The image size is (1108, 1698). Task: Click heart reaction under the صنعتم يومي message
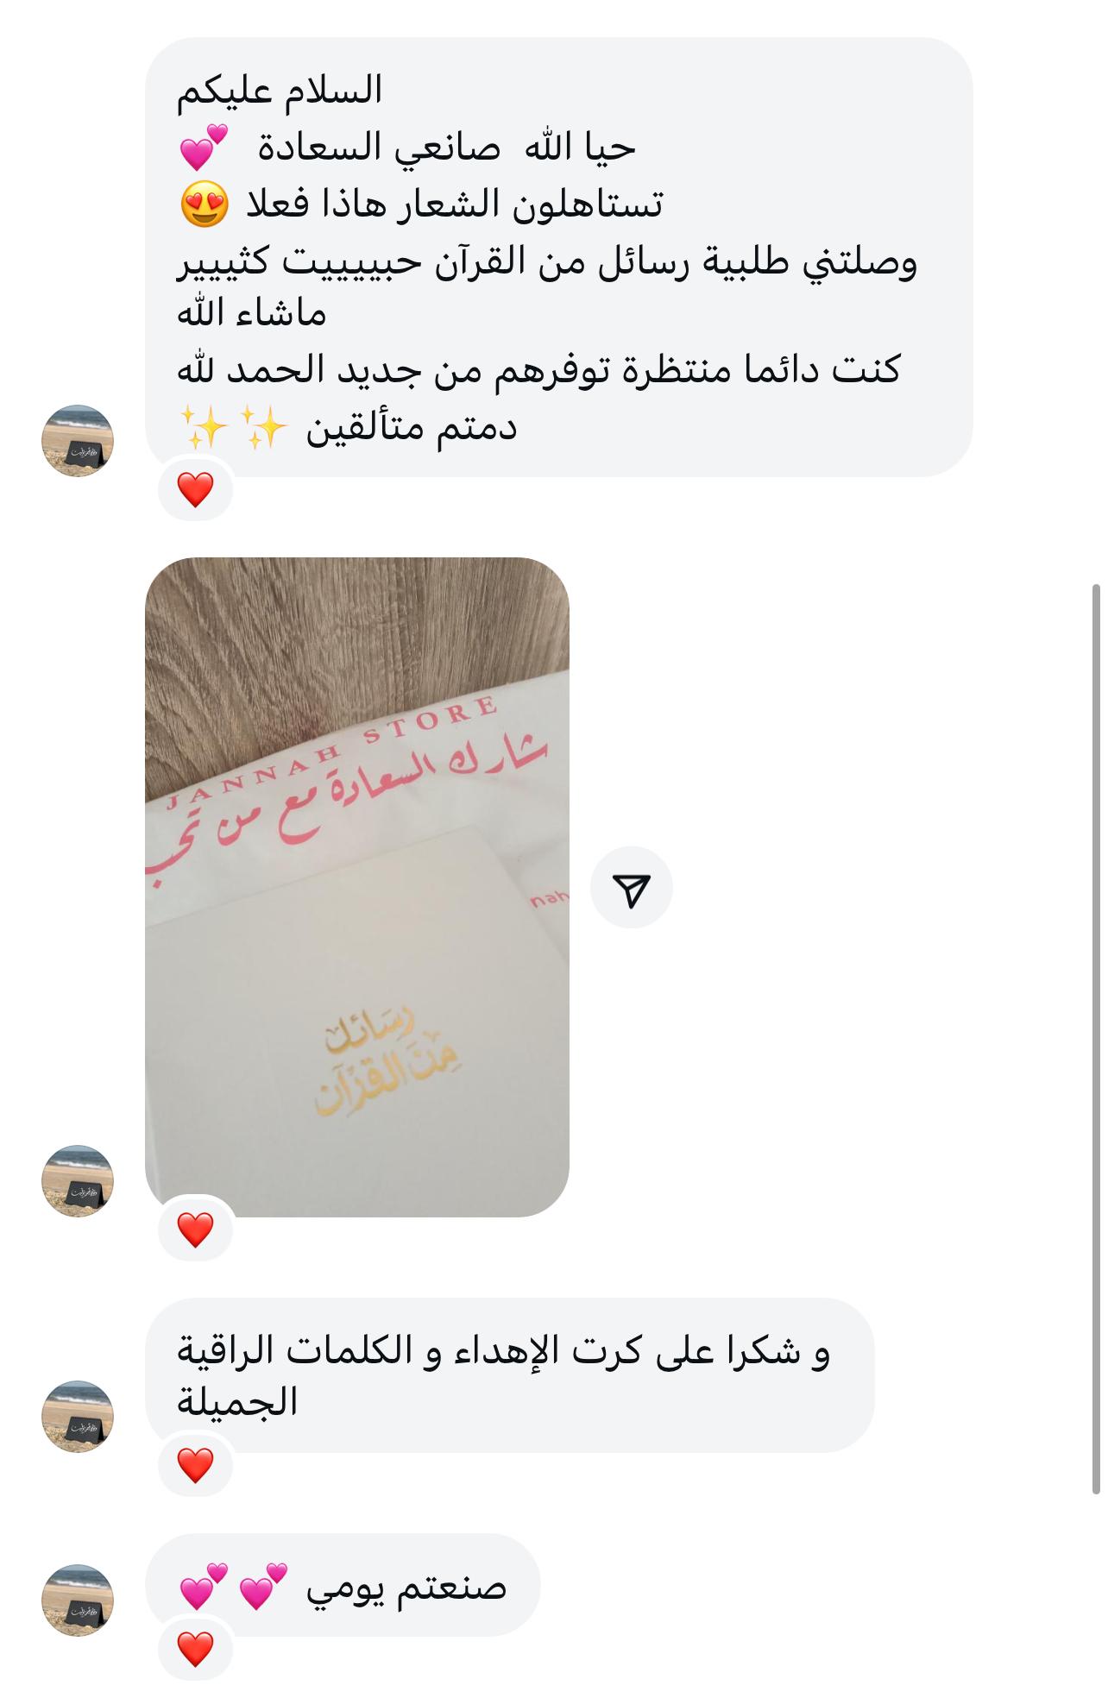(x=195, y=1650)
